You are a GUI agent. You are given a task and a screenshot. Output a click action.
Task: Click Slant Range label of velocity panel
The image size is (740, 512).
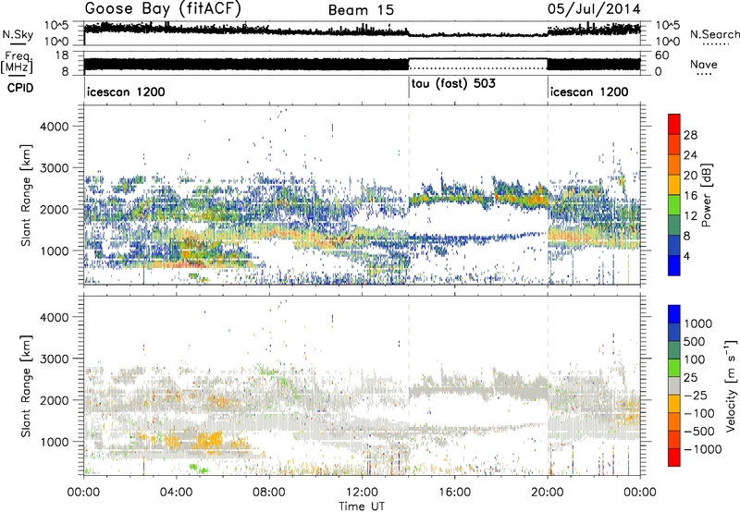pos(26,385)
